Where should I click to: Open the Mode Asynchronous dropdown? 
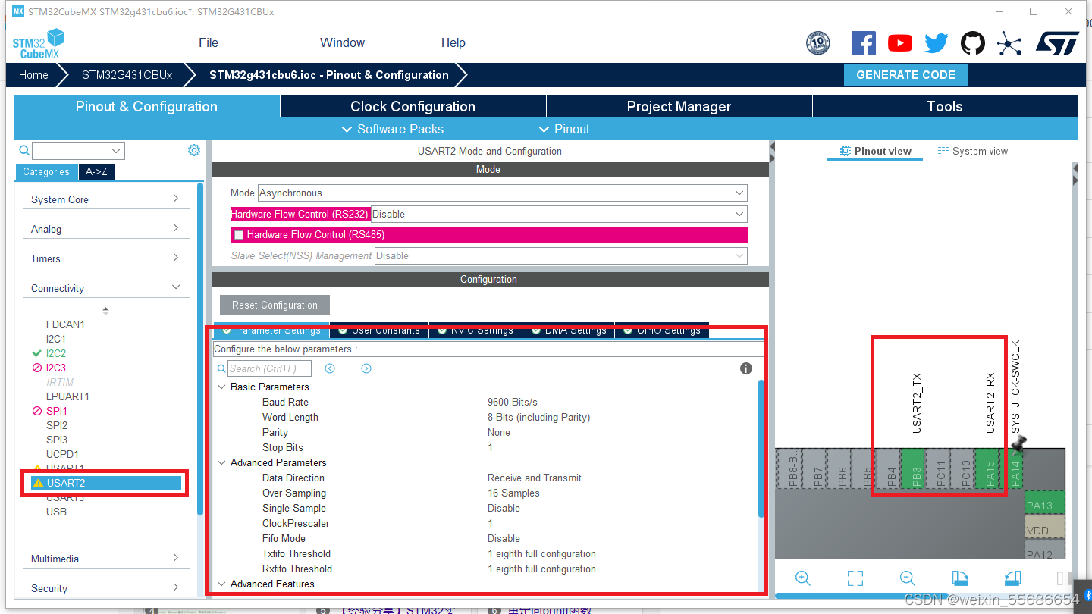502,193
